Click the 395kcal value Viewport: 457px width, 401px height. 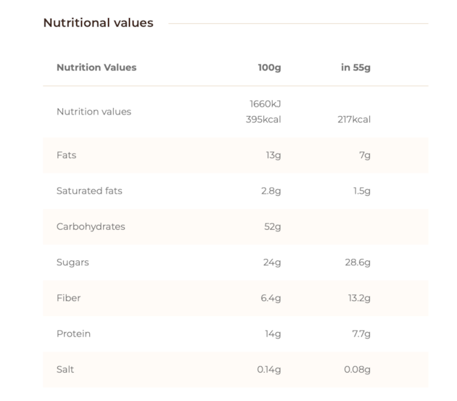click(263, 119)
